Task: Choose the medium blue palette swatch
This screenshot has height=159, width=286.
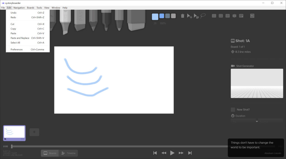Action: pos(162,16)
